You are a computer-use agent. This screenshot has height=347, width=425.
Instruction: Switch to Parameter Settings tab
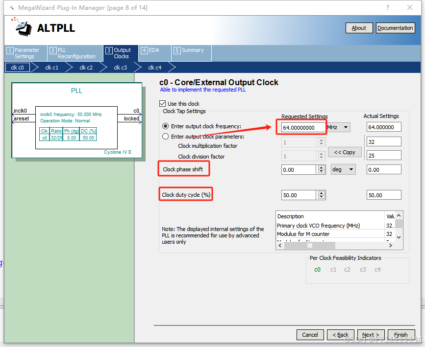click(26, 53)
